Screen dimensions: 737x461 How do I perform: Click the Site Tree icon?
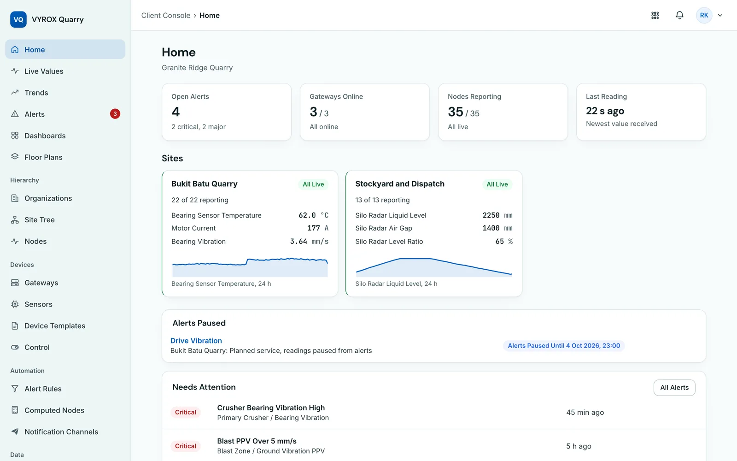pyautogui.click(x=15, y=220)
